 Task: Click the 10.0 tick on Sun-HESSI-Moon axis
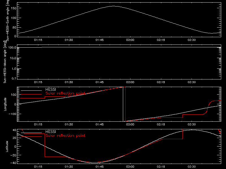[13, 58]
